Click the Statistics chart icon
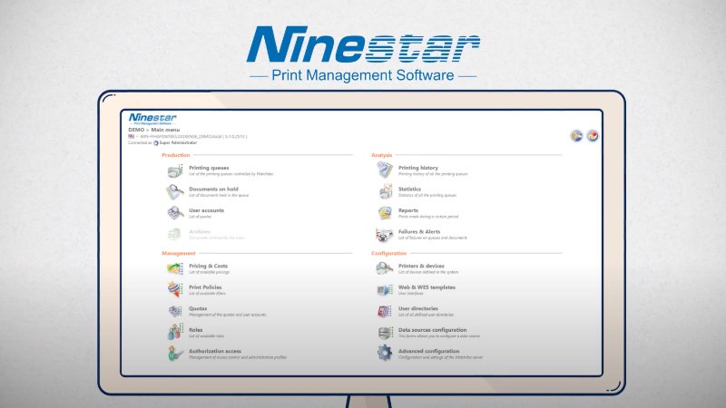This screenshot has height=408, width=726. [x=384, y=191]
